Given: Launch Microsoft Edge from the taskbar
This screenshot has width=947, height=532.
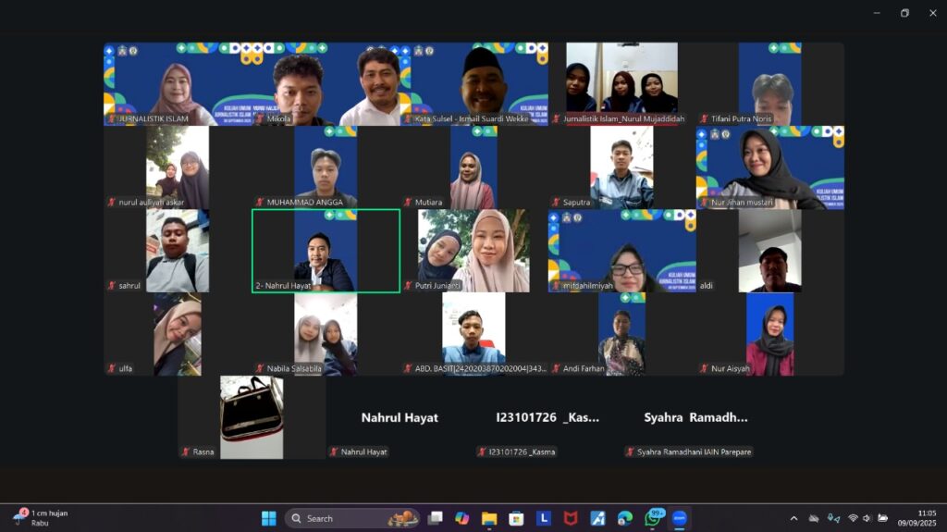Looking at the screenshot, I should tap(625, 518).
